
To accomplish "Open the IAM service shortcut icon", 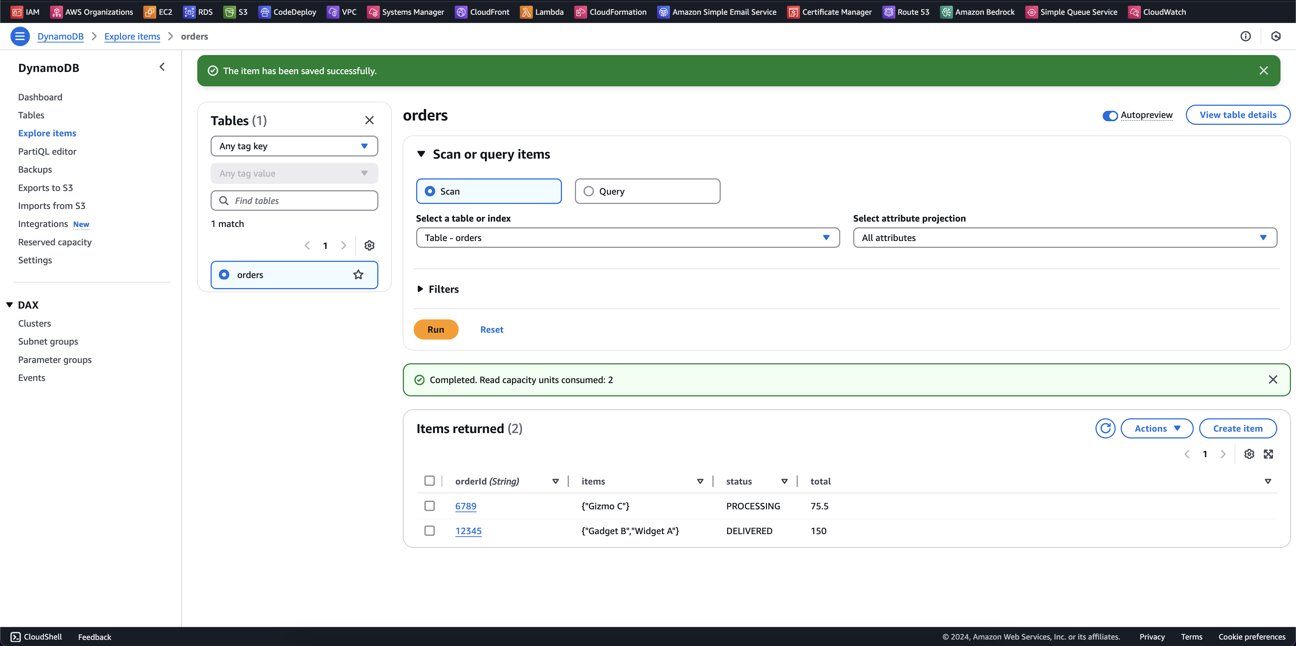I will click(17, 12).
